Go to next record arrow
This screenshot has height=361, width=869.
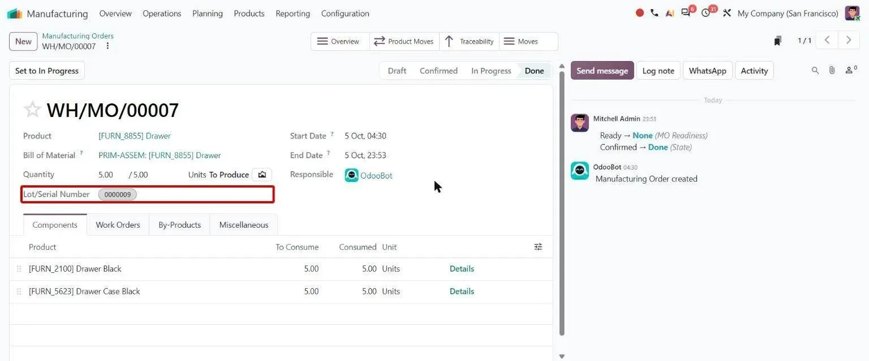point(848,40)
